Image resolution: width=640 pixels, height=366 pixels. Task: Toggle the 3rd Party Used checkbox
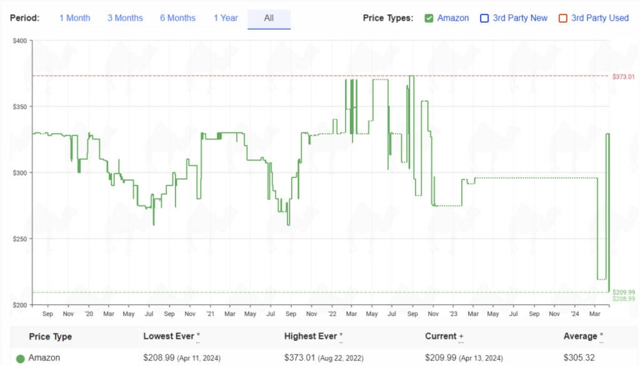(x=562, y=18)
